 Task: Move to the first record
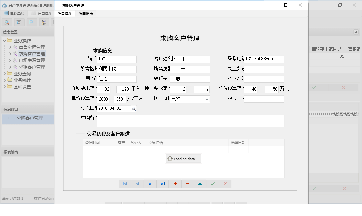[125, 184]
